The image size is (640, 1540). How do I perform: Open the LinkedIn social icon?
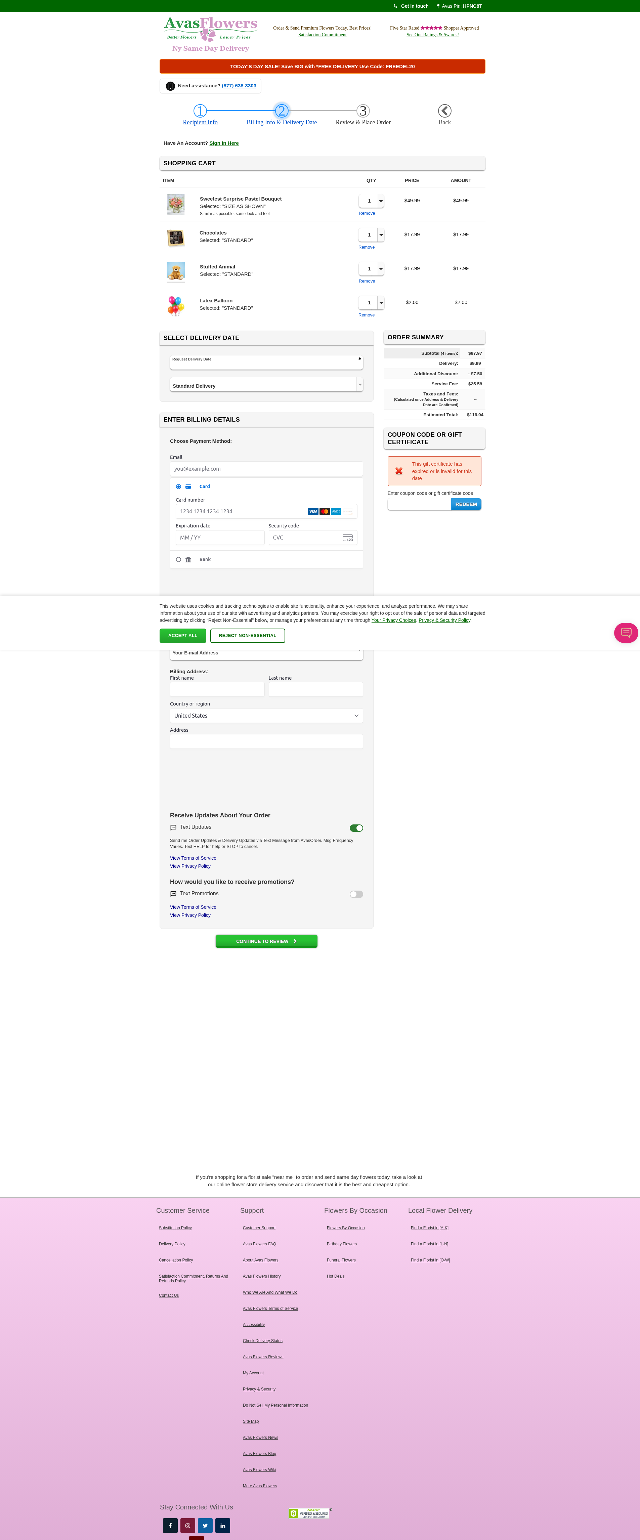[222, 1525]
